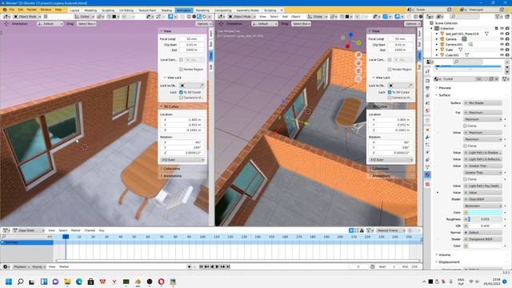Toggle Lock To 3D Cursor in left viewport
The image size is (512, 288).
point(181,93)
